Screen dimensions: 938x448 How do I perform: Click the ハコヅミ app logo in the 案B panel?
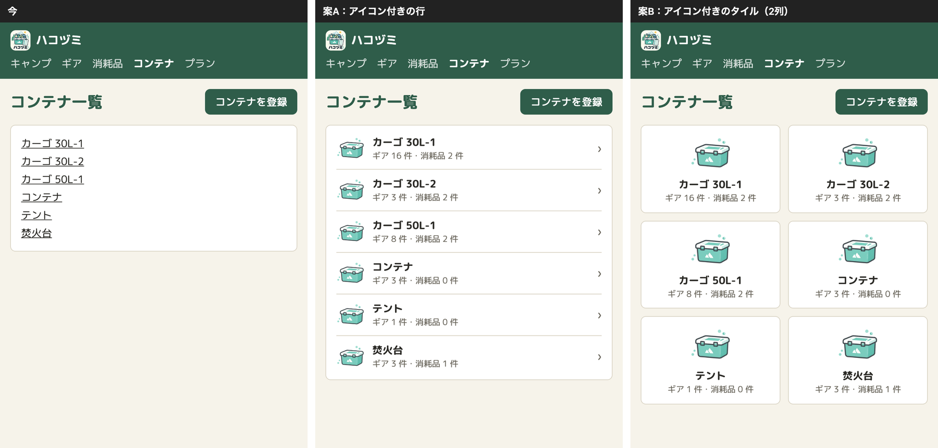coord(651,41)
